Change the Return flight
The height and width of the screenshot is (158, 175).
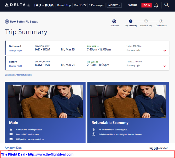pyautogui.click(x=15, y=66)
